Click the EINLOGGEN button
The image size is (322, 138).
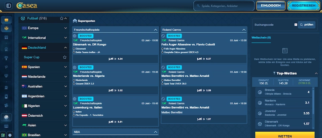(271, 6)
